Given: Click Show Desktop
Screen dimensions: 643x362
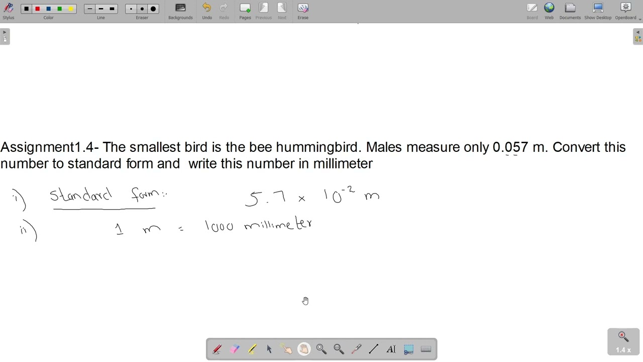Looking at the screenshot, I should pos(598,11).
